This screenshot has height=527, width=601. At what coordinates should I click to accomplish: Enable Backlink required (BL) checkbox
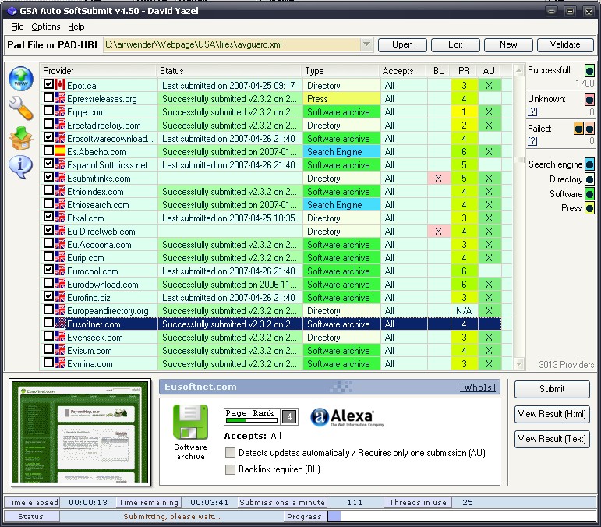230,469
